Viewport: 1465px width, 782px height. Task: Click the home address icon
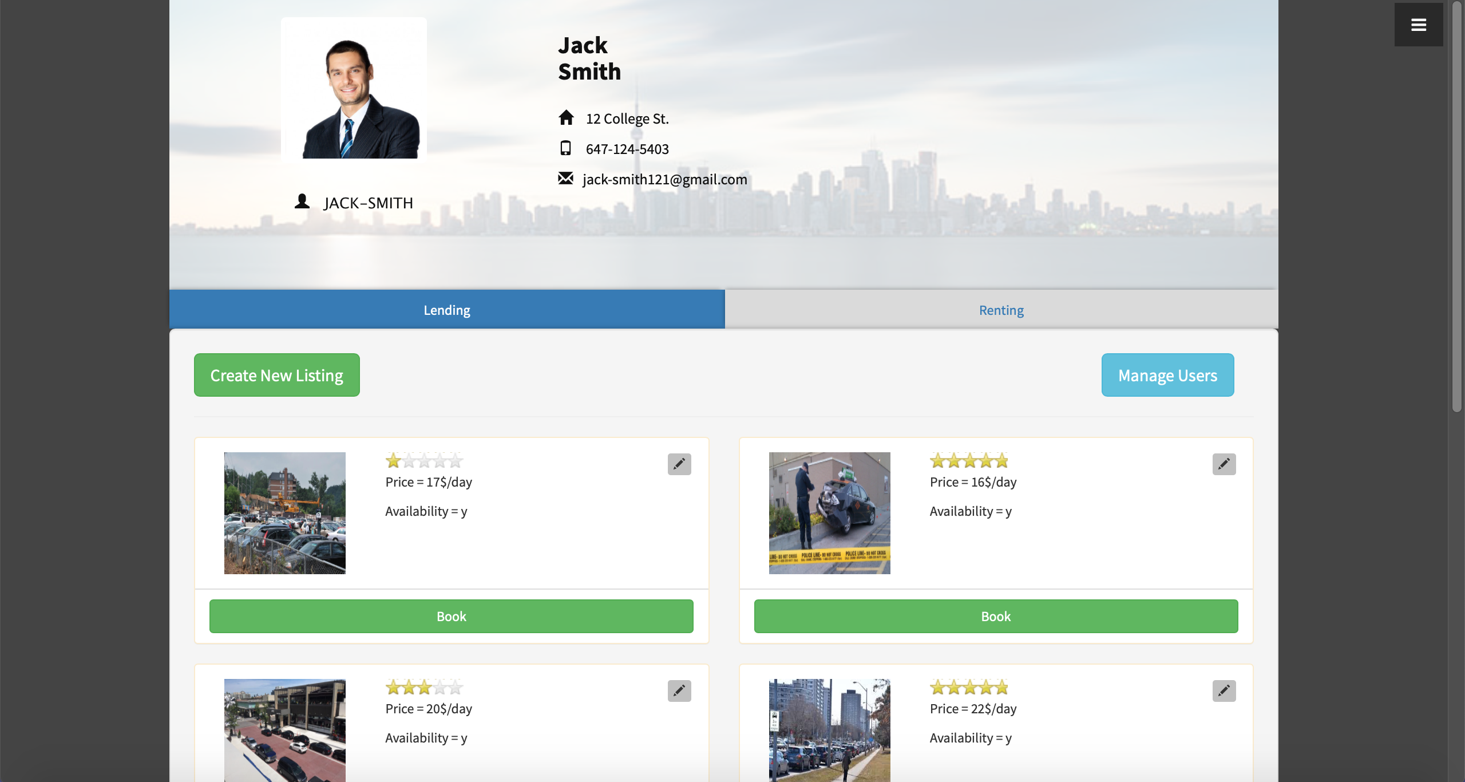coord(566,118)
